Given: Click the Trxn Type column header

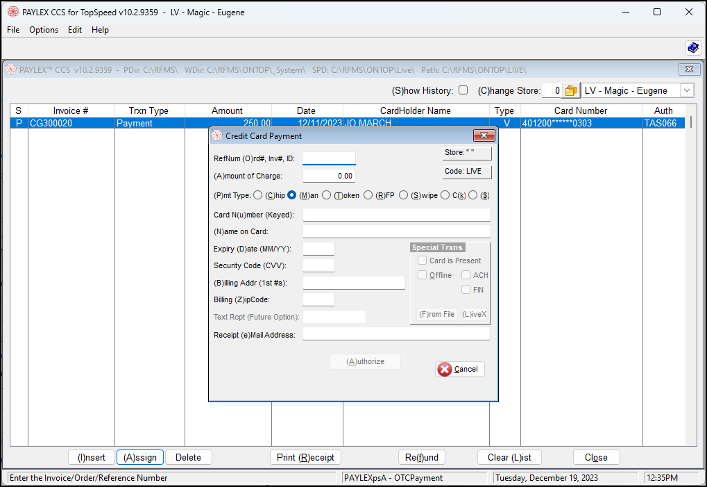Looking at the screenshot, I should click(x=150, y=110).
